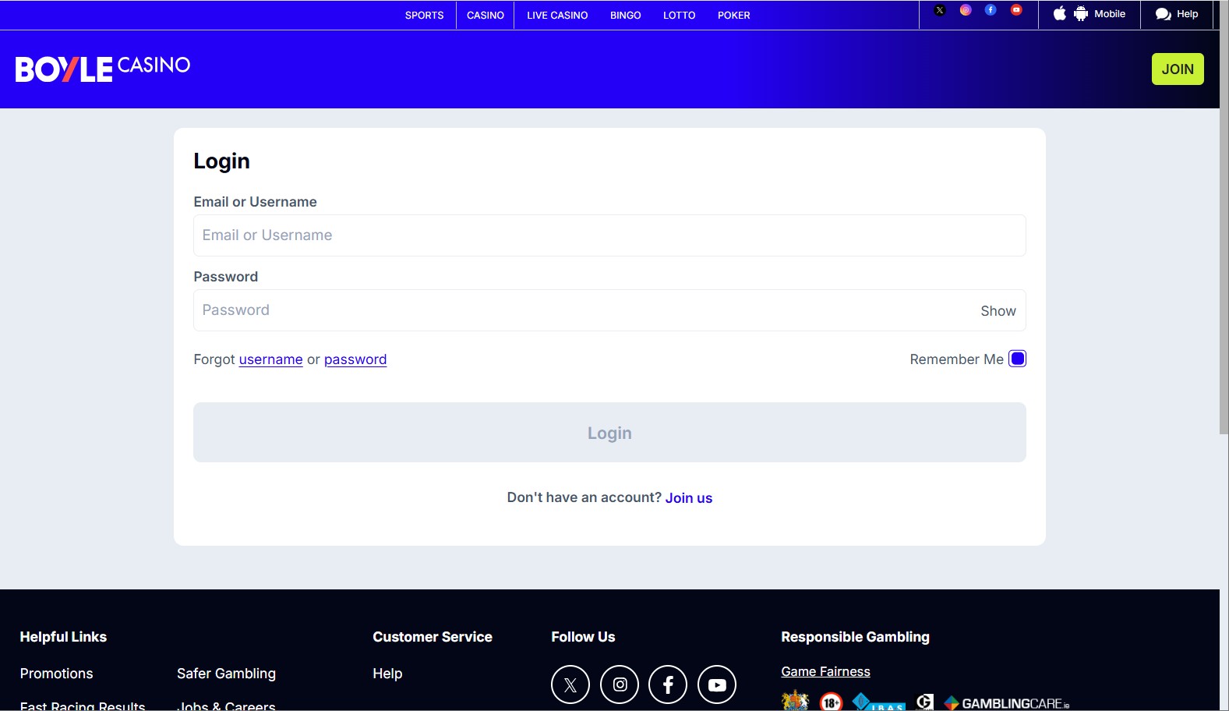
Task: Submit with the wide Login button
Action: [x=609, y=433]
